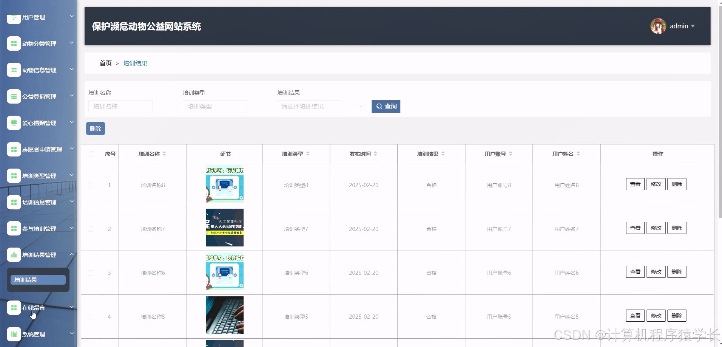Focus the 培训名称 search input
The height and width of the screenshot is (347, 722).
(120, 107)
